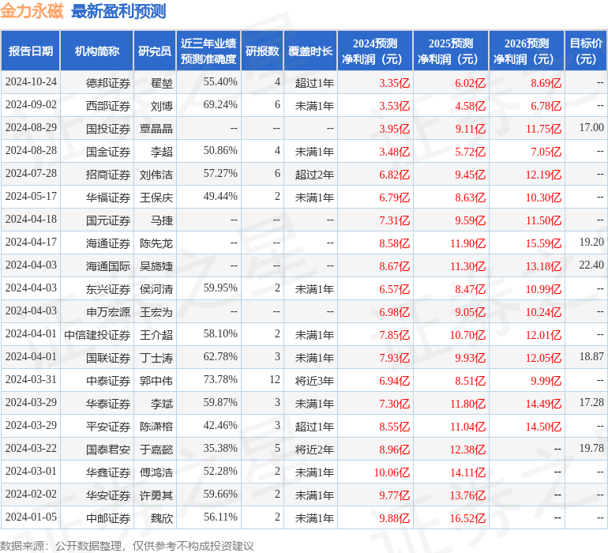Select researcher 许勇其
Image resolution: width=608 pixels, height=553 pixels.
coord(156,495)
